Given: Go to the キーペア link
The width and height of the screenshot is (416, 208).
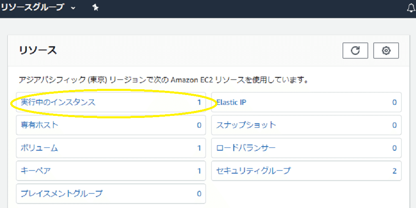Looking at the screenshot, I should coord(36,171).
